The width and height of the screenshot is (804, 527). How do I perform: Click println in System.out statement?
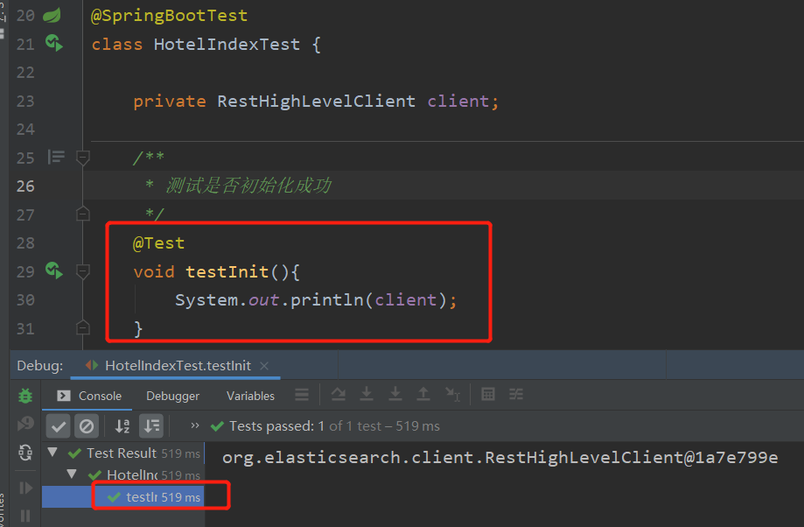326,299
